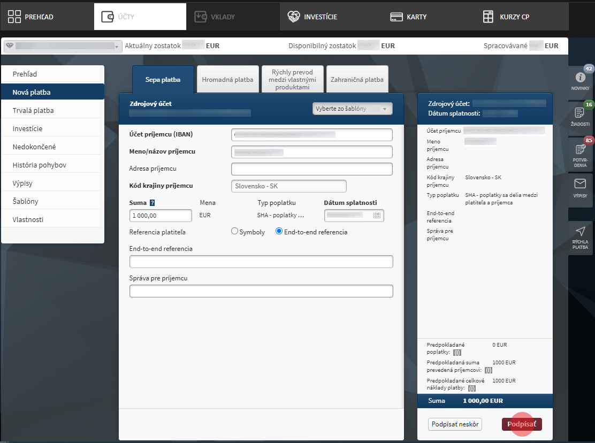Open Novinky info icon in sidebar
Viewport: 595px width, 443px height.
tap(580, 79)
